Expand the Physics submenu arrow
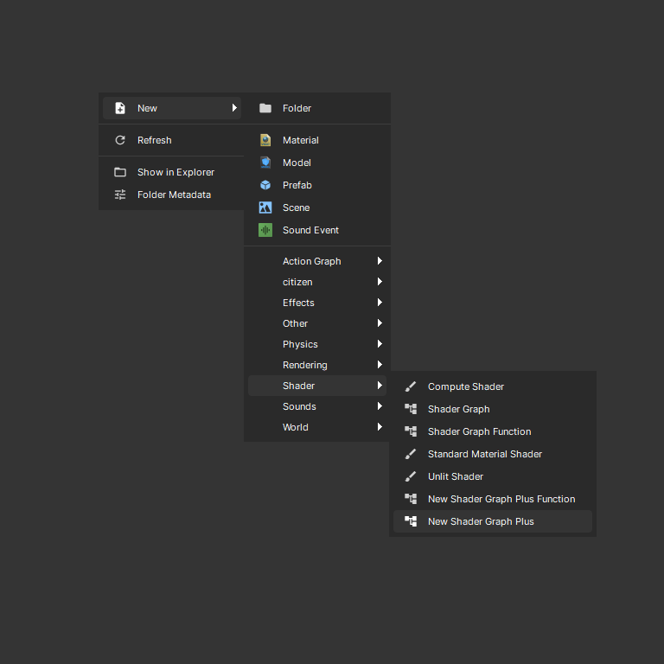The width and height of the screenshot is (664, 664). tap(379, 344)
